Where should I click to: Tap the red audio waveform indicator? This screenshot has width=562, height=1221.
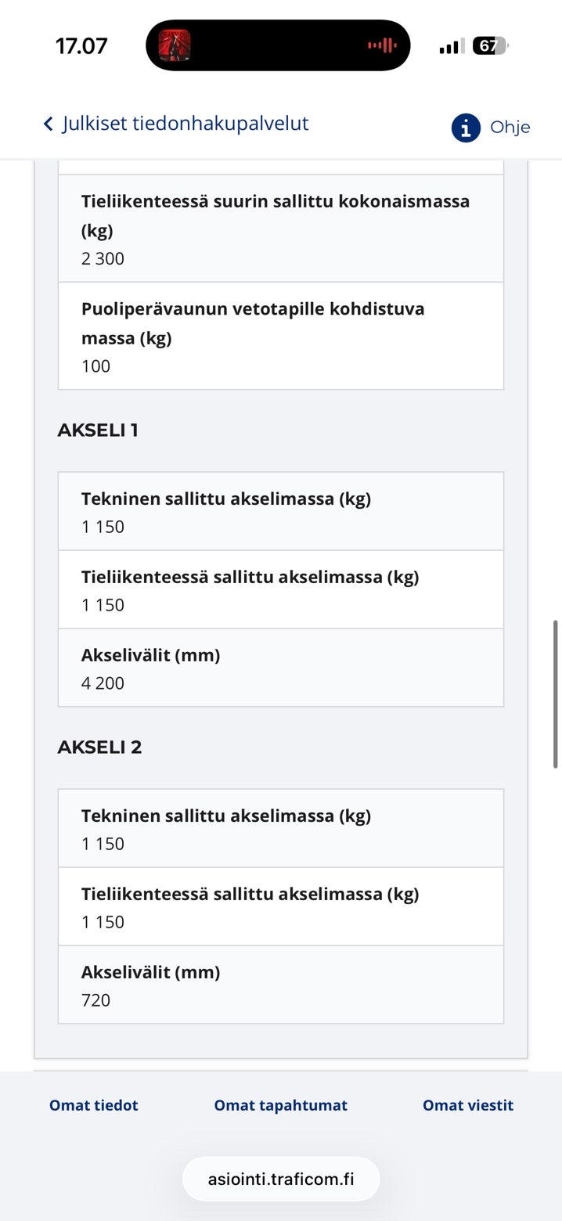[382, 45]
